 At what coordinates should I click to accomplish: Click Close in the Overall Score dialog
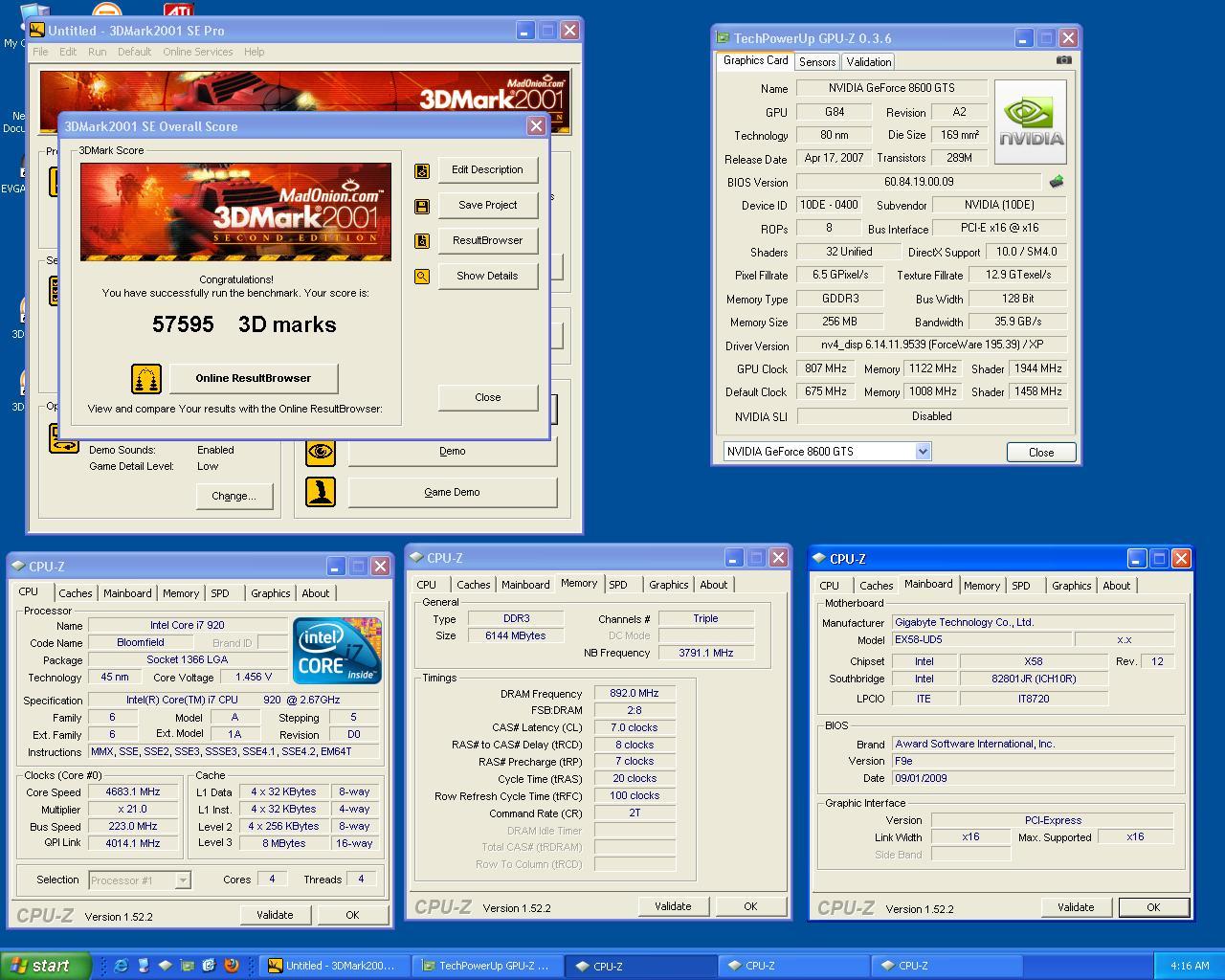487,398
